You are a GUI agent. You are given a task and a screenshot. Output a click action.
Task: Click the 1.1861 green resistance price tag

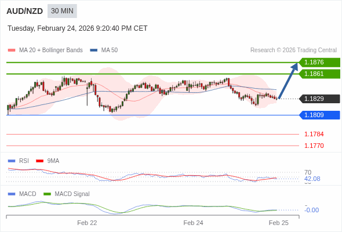tap(319, 74)
